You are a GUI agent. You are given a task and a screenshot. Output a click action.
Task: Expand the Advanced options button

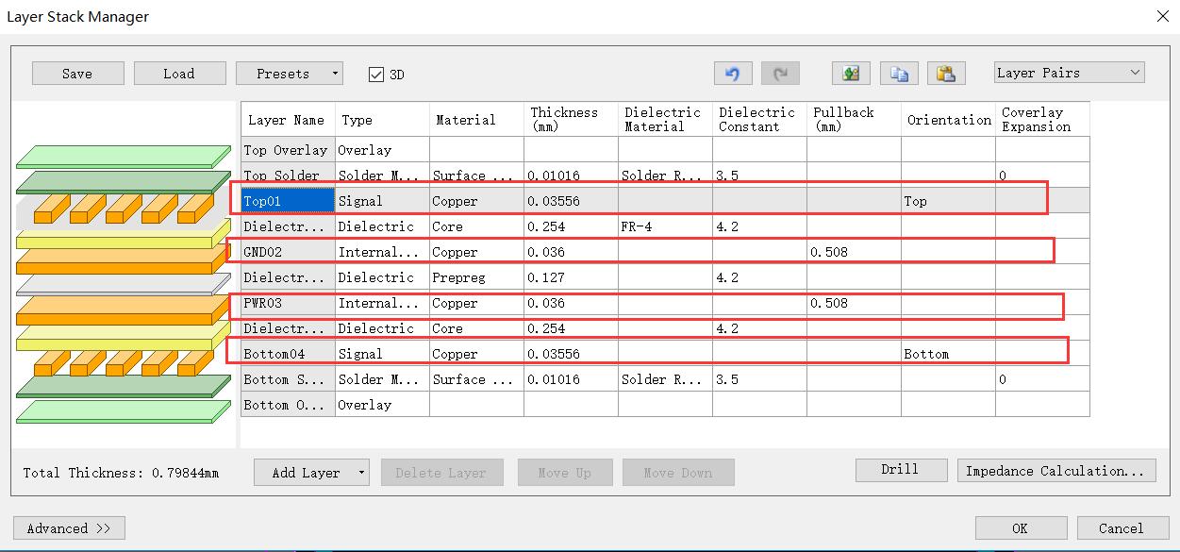point(69,528)
